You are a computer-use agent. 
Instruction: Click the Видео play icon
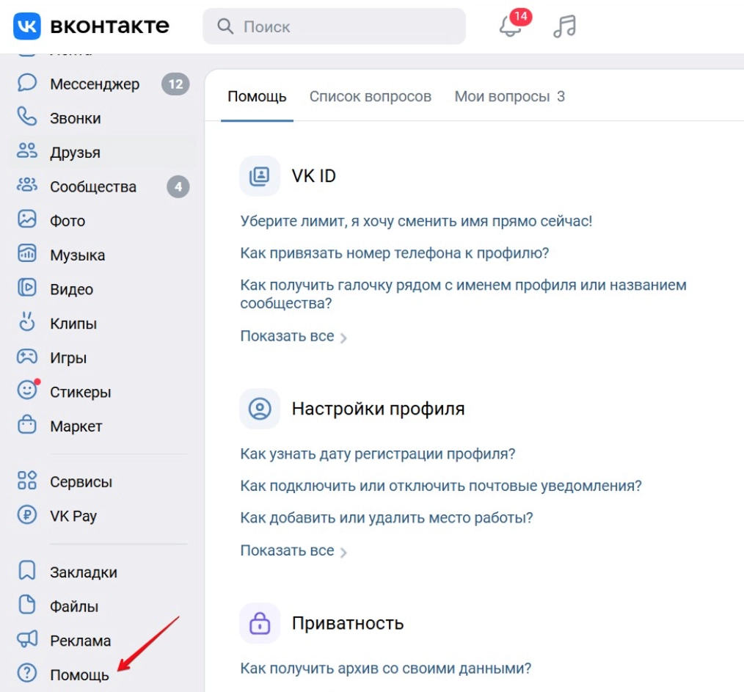pos(27,288)
